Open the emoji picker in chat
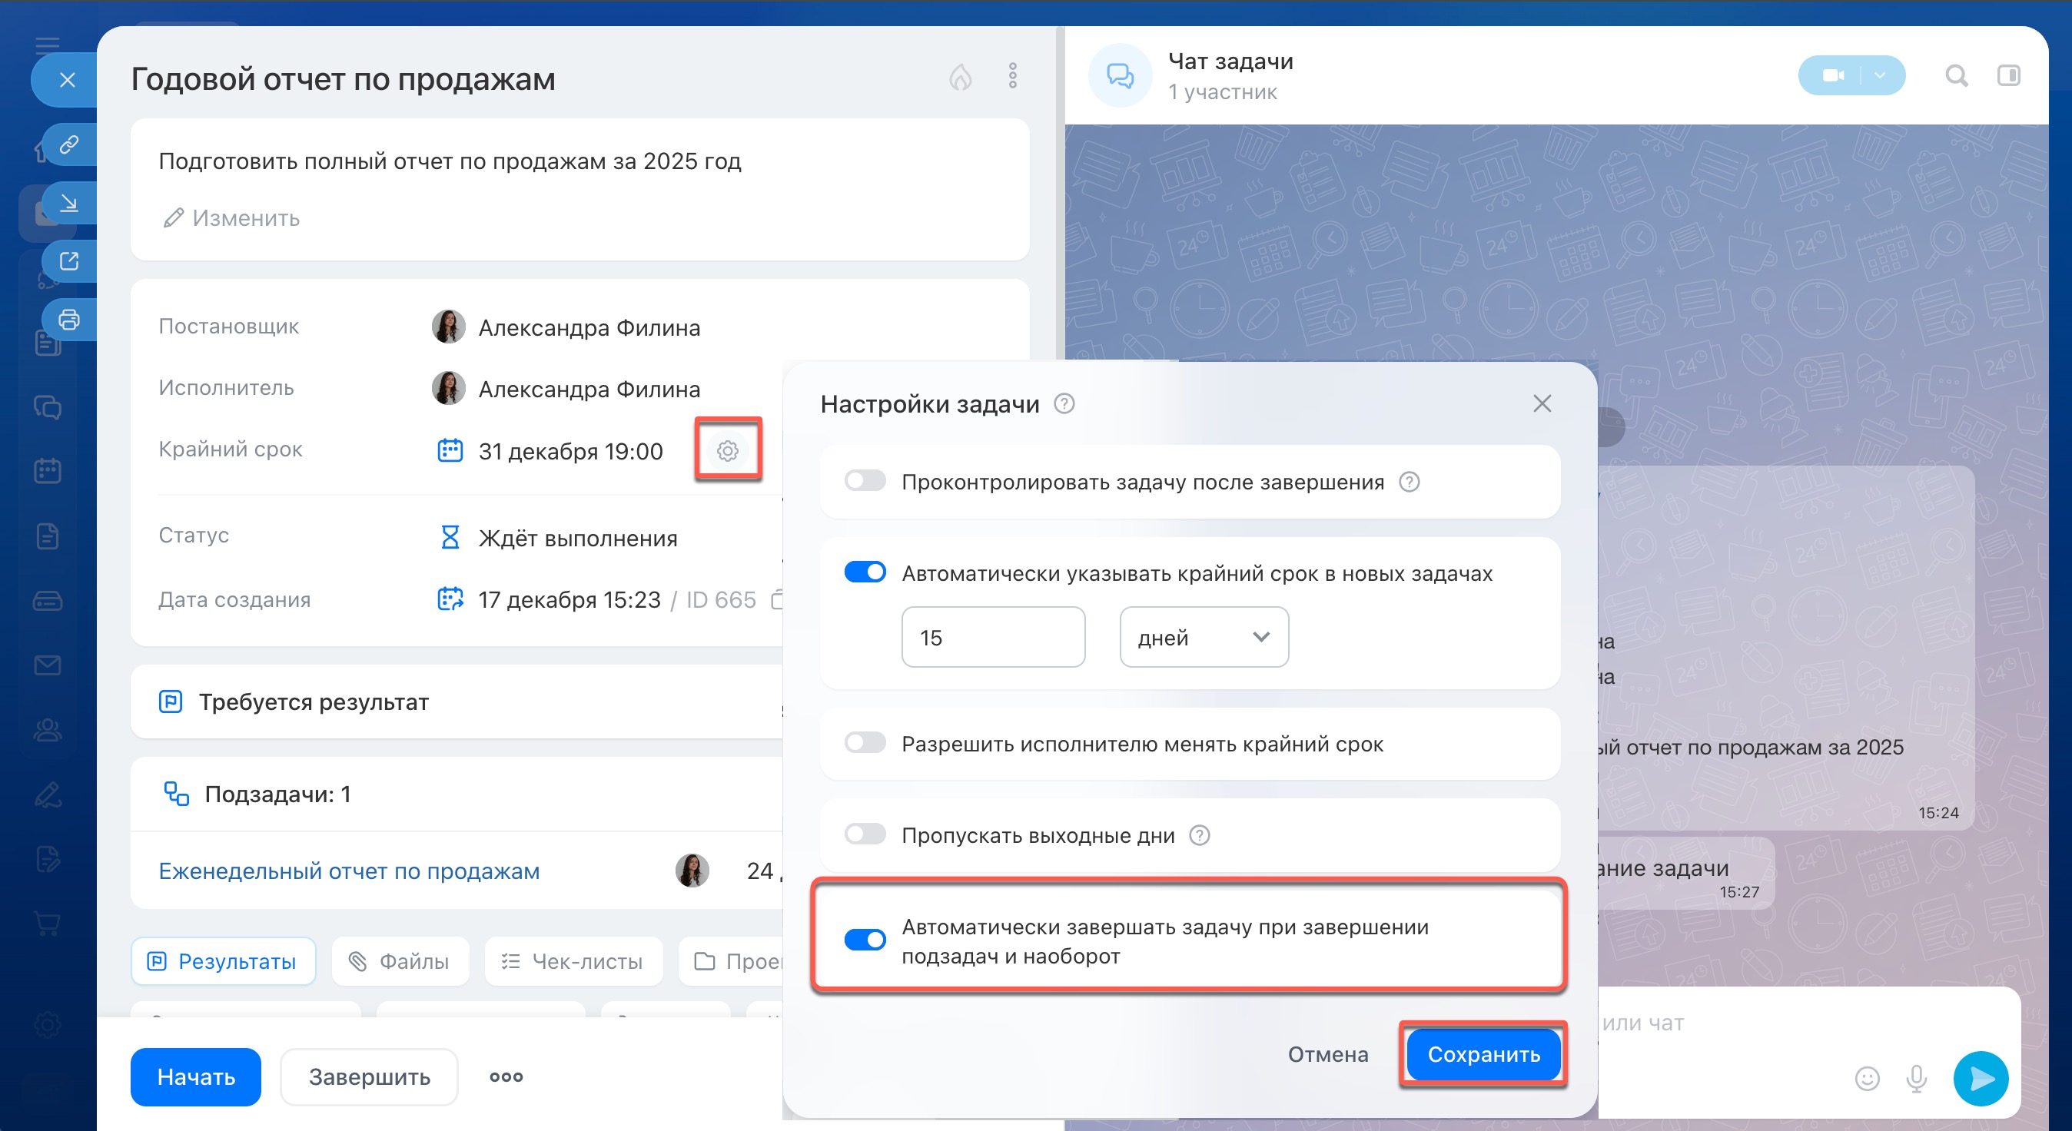The height and width of the screenshot is (1131, 2072). coord(1867,1078)
